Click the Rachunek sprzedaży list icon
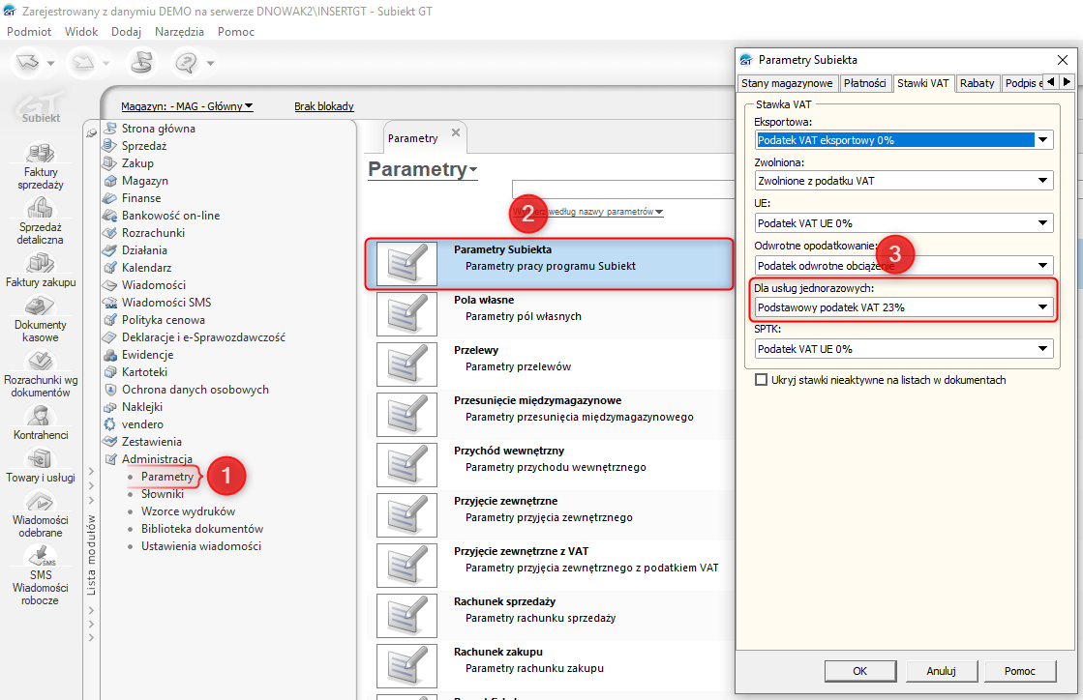The width and height of the screenshot is (1083, 700). [x=406, y=616]
